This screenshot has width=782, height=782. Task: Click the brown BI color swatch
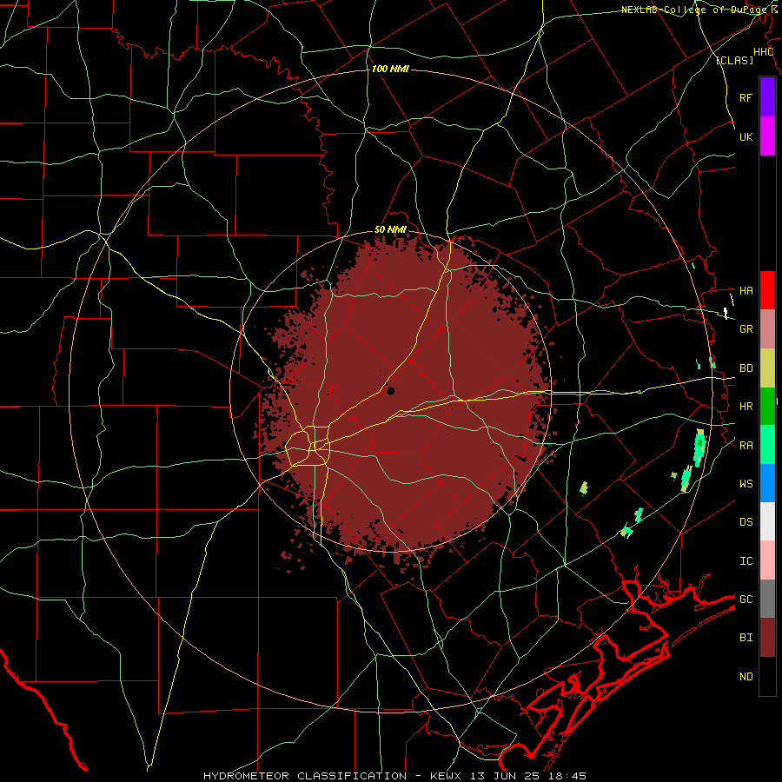point(767,638)
